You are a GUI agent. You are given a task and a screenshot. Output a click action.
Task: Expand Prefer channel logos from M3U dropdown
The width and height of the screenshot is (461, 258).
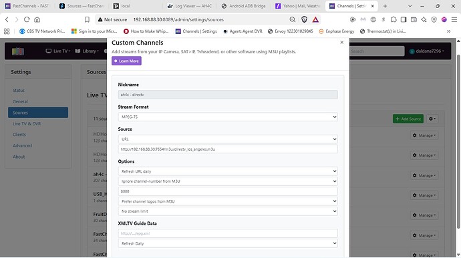tap(228, 201)
